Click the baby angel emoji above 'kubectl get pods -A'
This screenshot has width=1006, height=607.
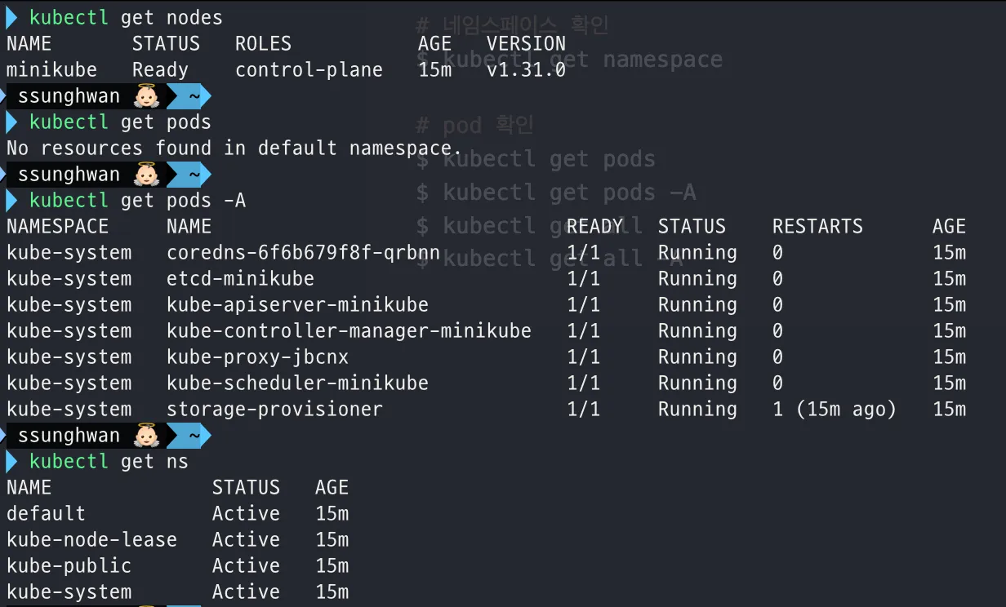point(145,175)
